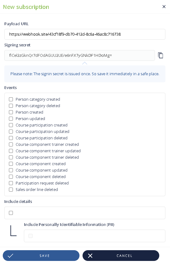This screenshot has height=264, width=170.
Task: Enable Person category created event
Action: 11,99
